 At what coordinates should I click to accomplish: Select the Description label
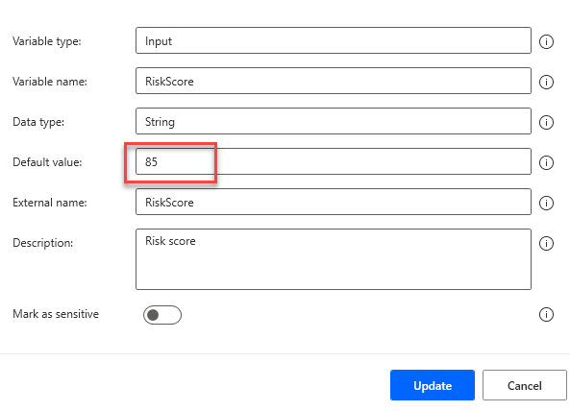coord(43,243)
